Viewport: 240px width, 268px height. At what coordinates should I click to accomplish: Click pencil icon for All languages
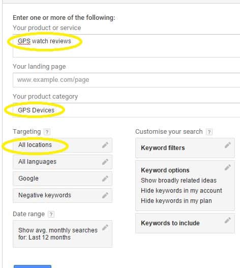(105, 162)
